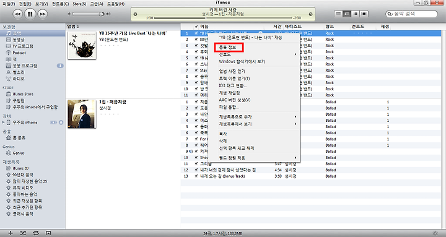Adjust the volume slider
This screenshot has width=446, height=237.
point(88,14)
